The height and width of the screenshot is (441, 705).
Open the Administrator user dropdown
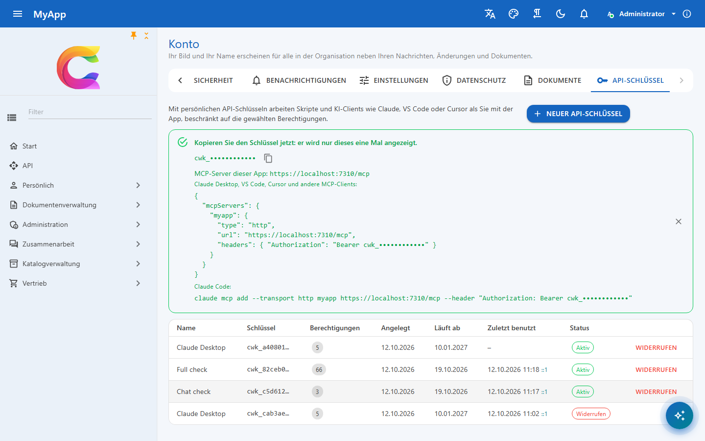tap(641, 14)
